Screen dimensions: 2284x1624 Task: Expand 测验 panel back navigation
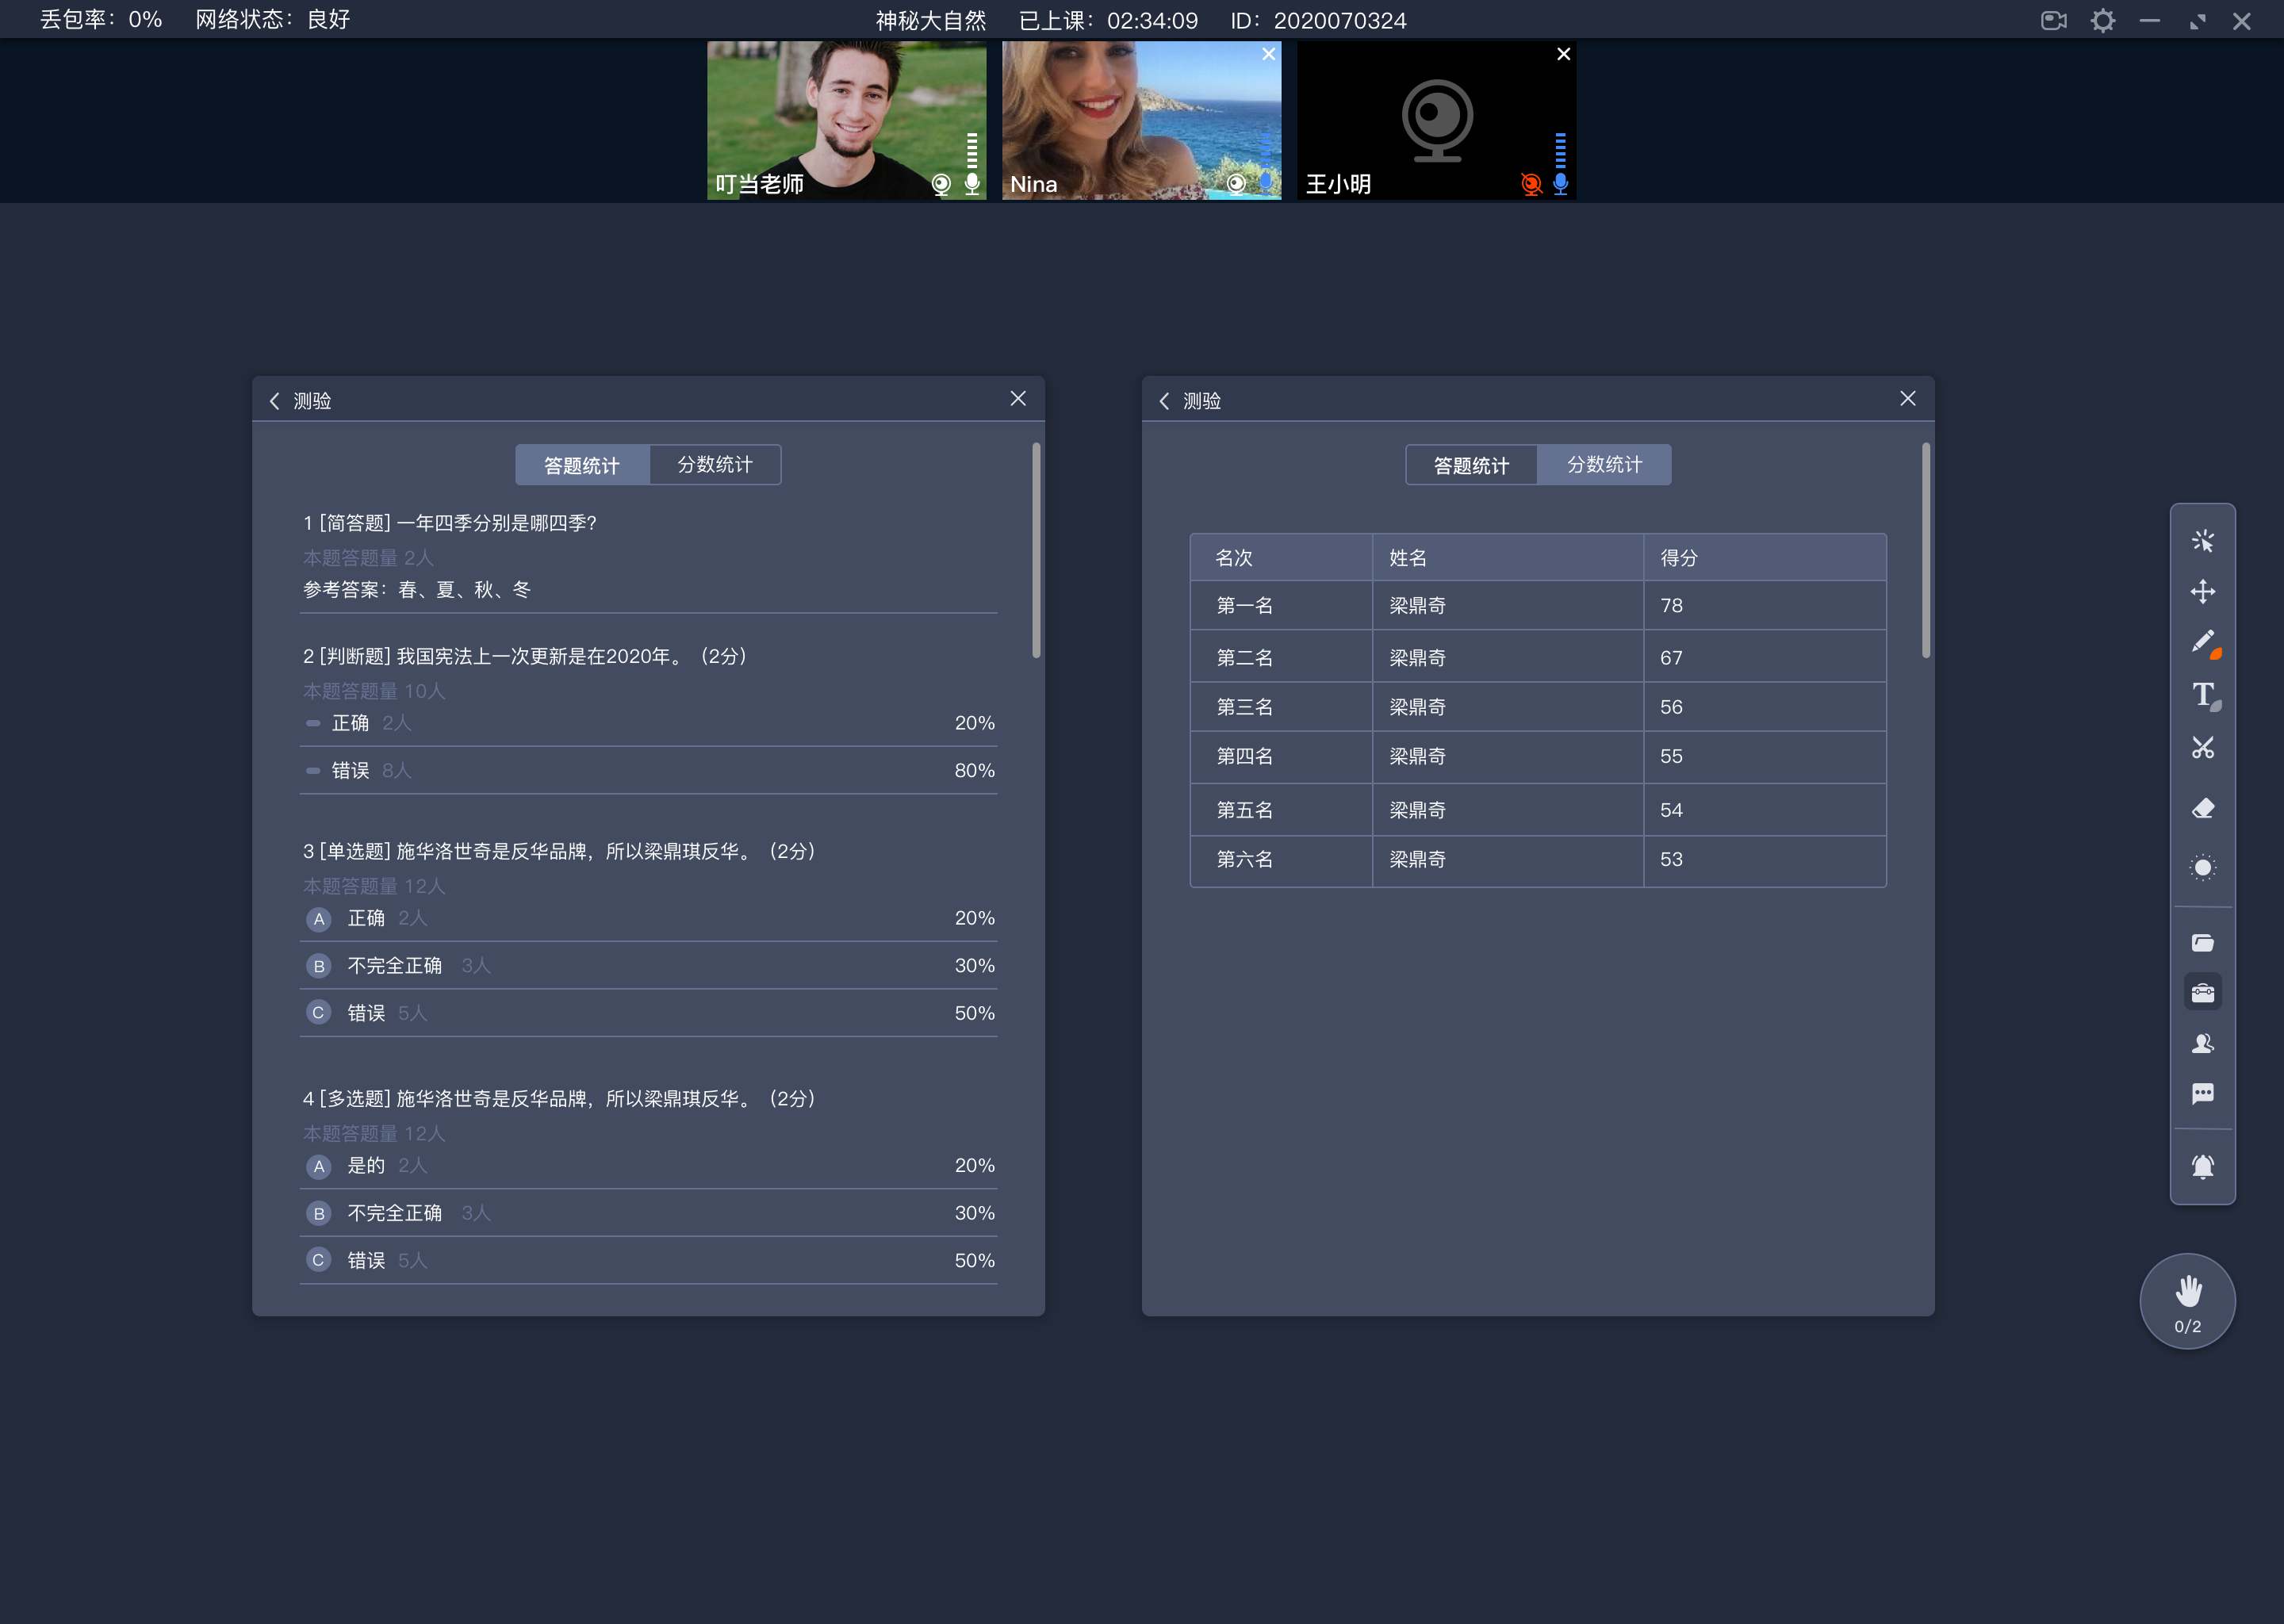pos(276,399)
